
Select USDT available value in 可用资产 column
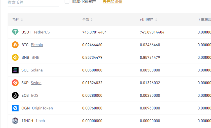(x=152, y=32)
